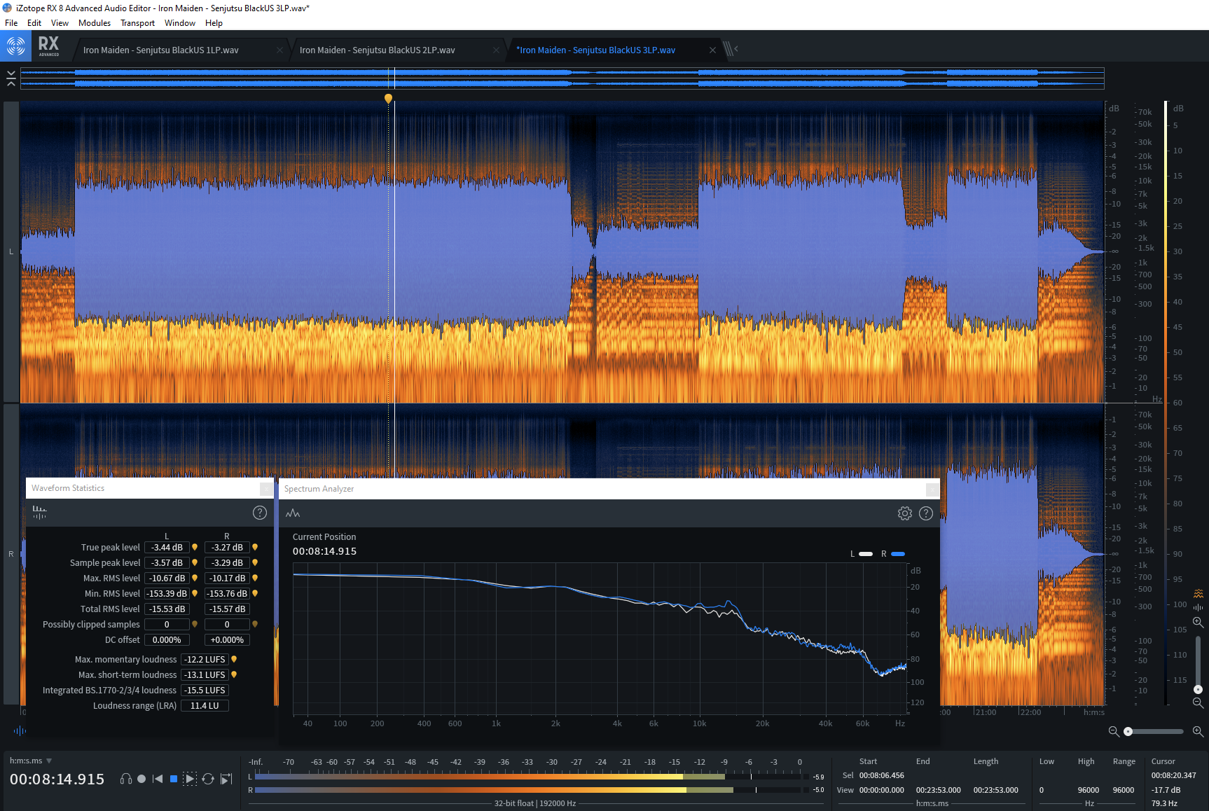The height and width of the screenshot is (811, 1209).
Task: Click the waveform overview at the top
Action: pos(562,78)
